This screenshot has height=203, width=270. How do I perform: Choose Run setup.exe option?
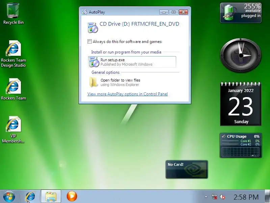pos(132,62)
